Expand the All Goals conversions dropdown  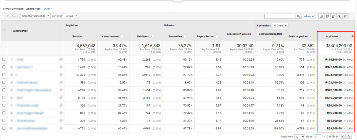(x=280, y=25)
